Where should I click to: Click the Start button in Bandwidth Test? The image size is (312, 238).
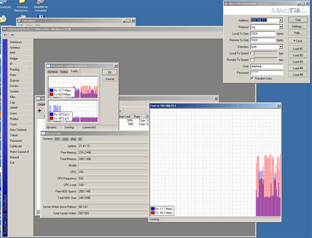pos(298,20)
